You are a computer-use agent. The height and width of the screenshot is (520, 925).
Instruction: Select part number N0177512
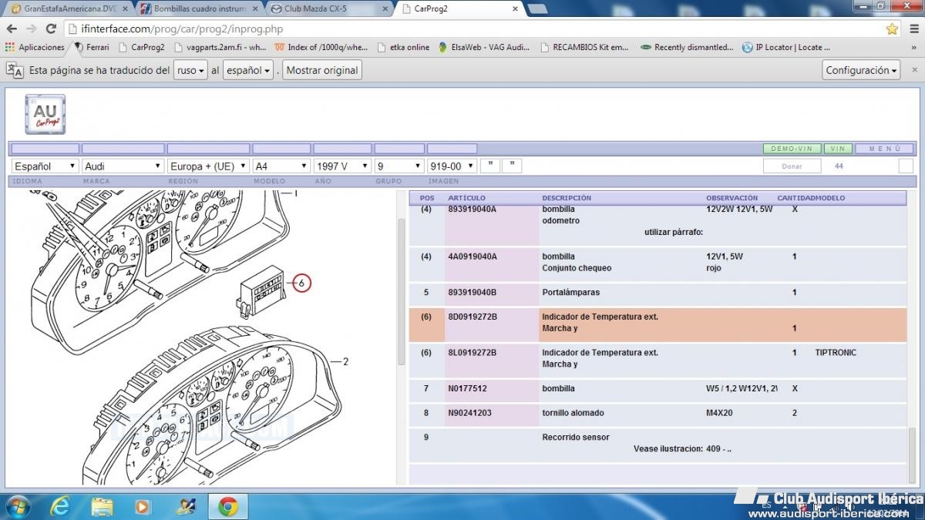pyautogui.click(x=467, y=388)
